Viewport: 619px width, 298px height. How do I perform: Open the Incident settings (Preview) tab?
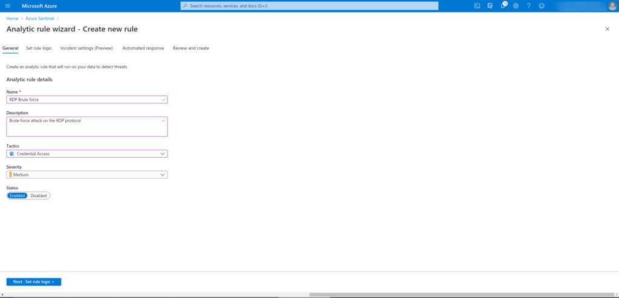pyautogui.click(x=87, y=48)
